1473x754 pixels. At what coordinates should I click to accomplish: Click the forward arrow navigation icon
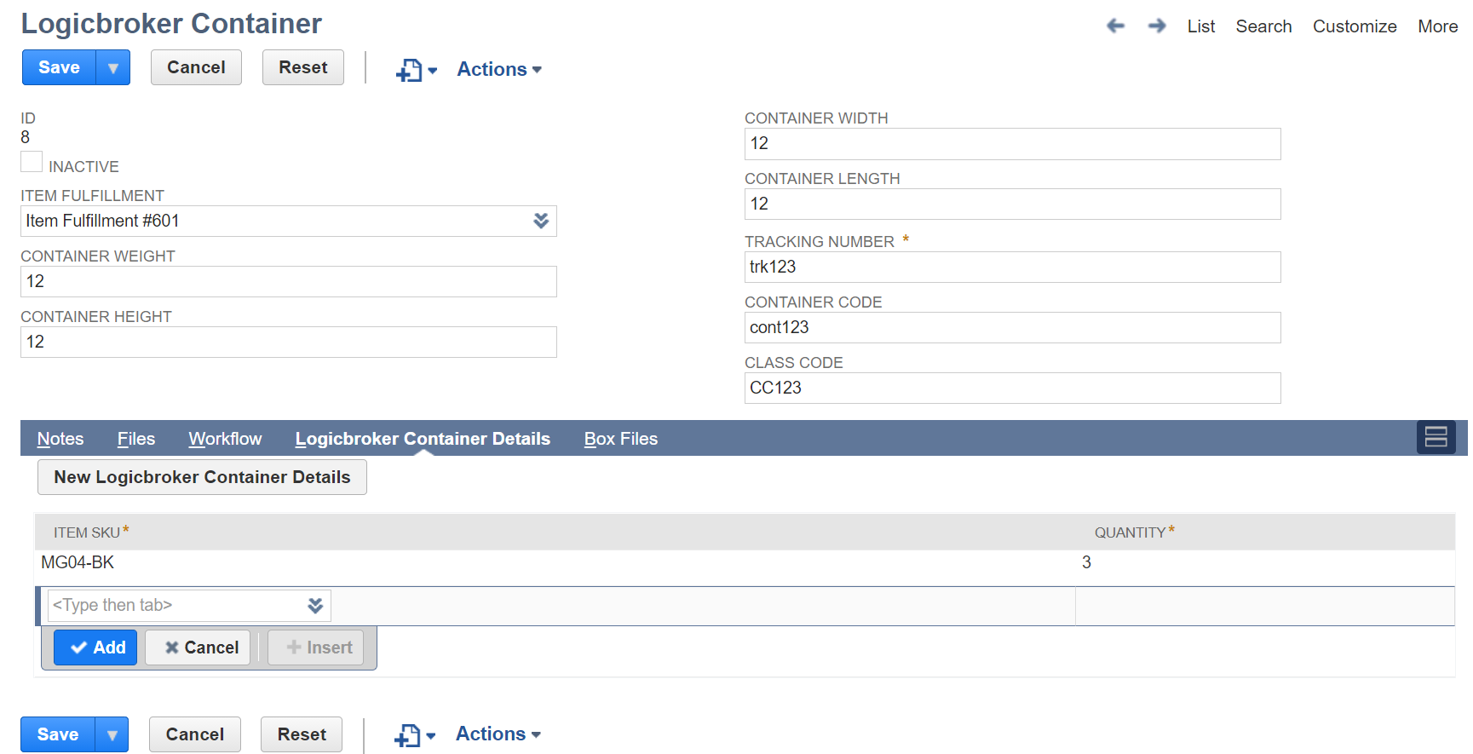pos(1156,26)
